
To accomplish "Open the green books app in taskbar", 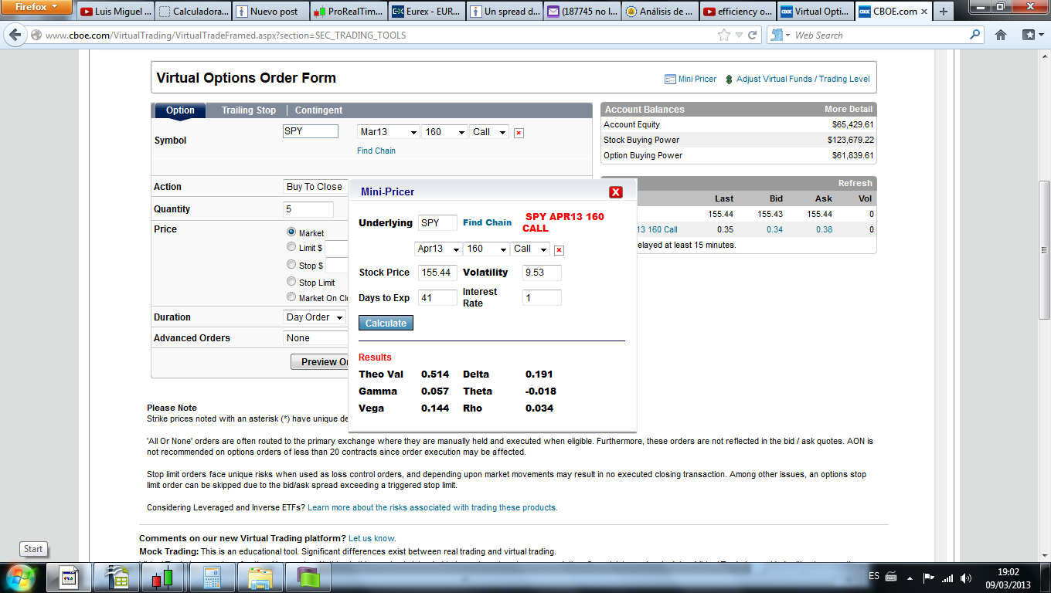I will [x=308, y=578].
